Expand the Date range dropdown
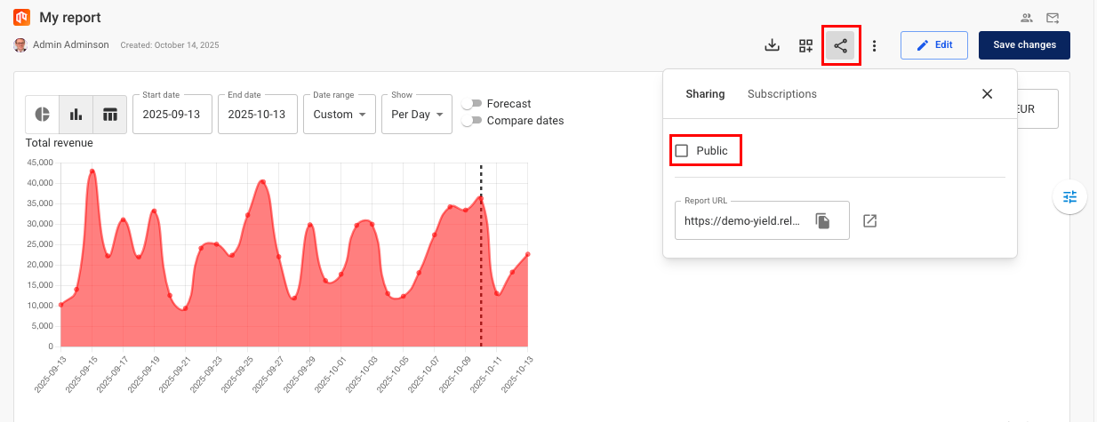The width and height of the screenshot is (1097, 422). click(x=339, y=115)
